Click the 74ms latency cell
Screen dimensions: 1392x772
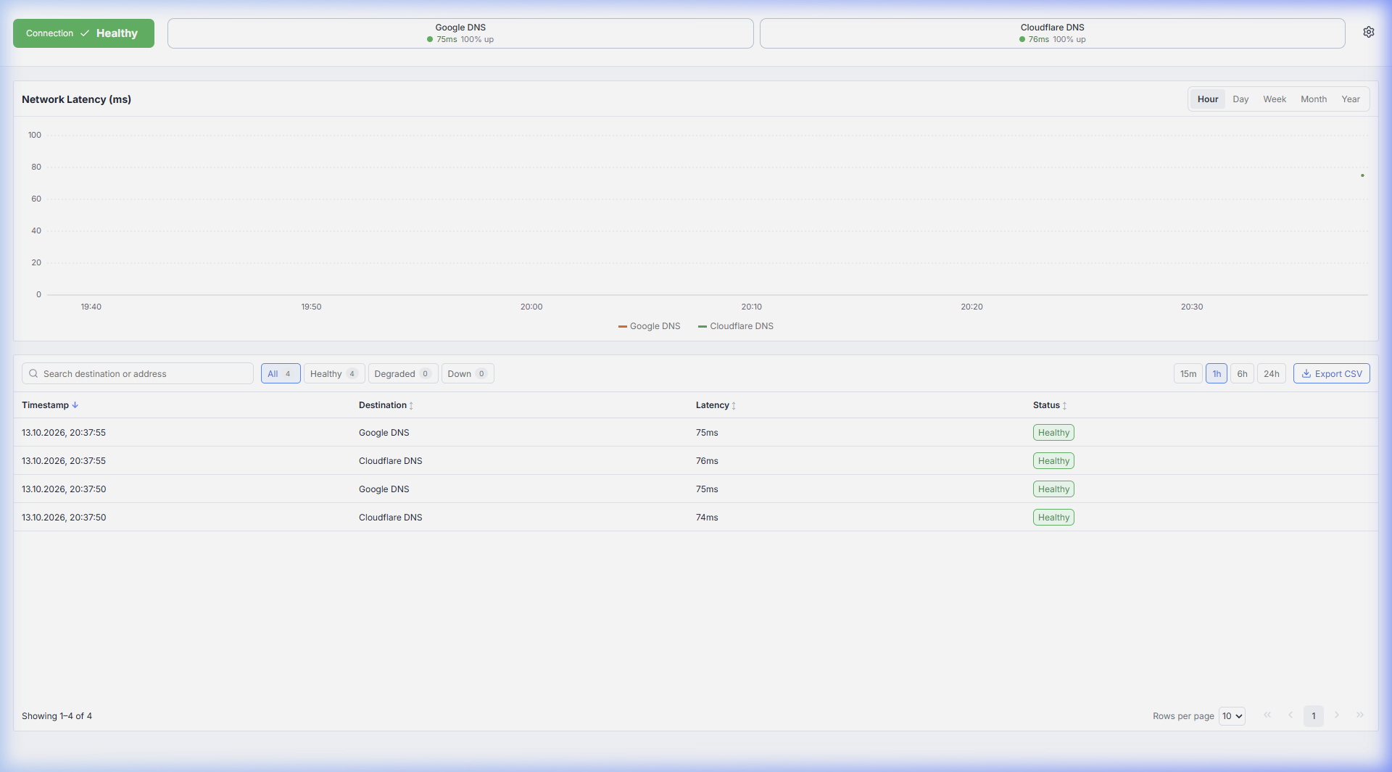click(x=707, y=518)
